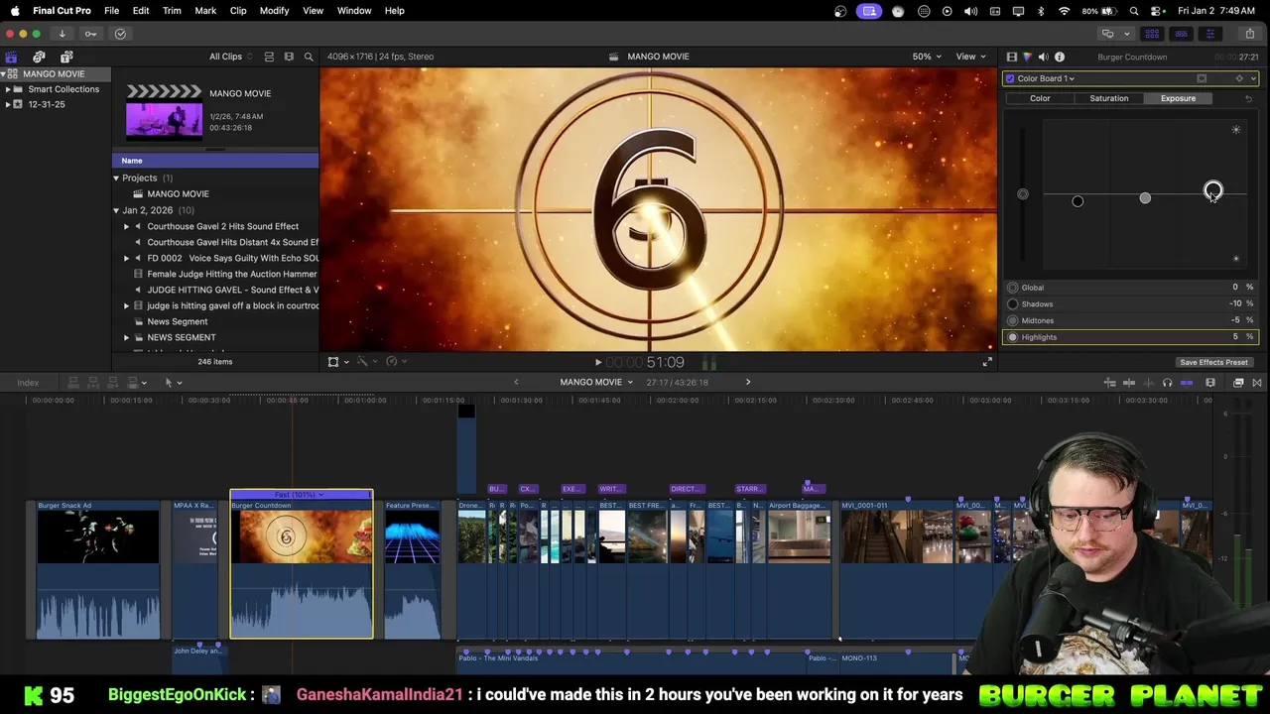Toggle full screen viewer arrows icon
Screen dimensions: 1270x714
pyautogui.click(x=987, y=362)
